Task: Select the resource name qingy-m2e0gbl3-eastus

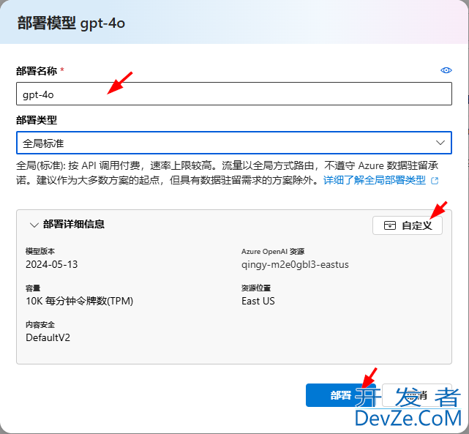Action: [295, 265]
